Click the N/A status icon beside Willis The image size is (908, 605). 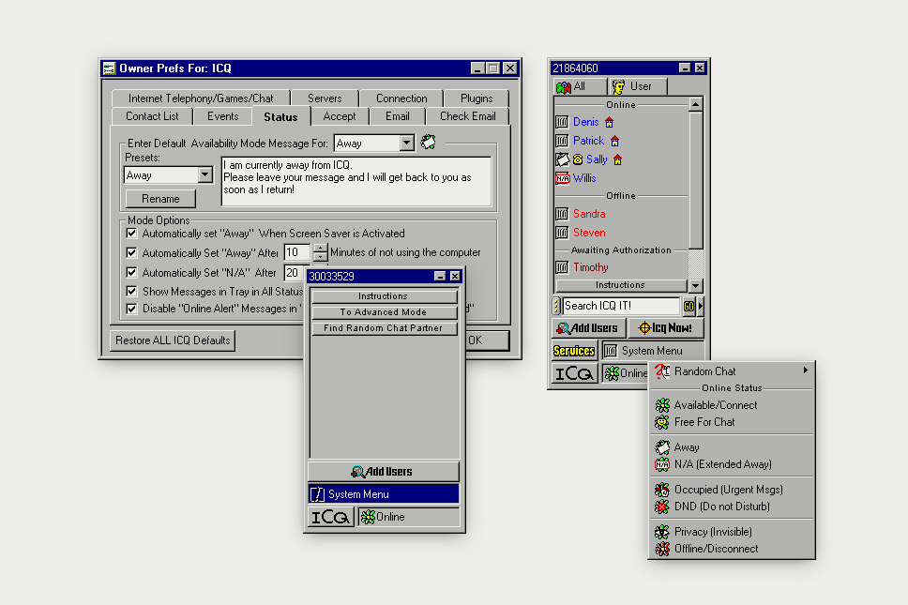[x=562, y=178]
